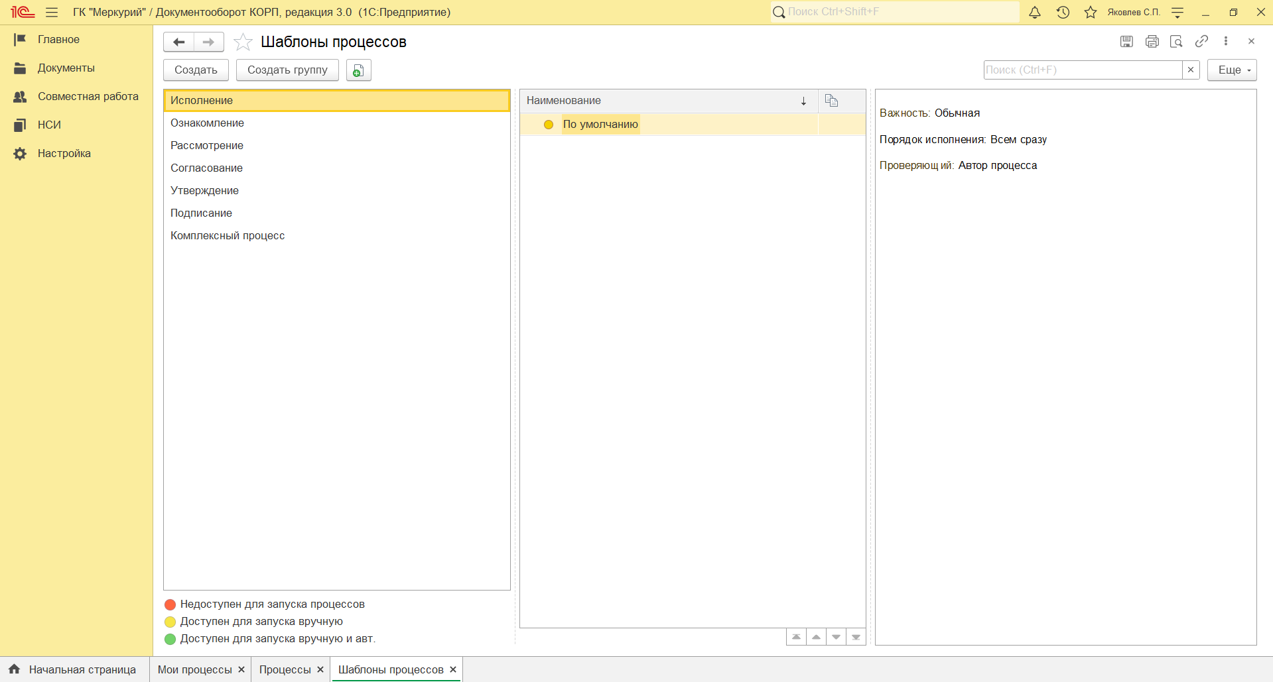Select Подписание process type
The image size is (1273, 682).
337,213
